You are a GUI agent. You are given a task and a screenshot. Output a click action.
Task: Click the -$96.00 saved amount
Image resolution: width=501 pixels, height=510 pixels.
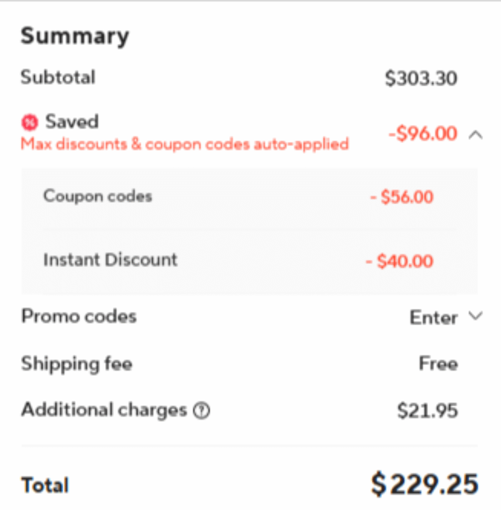422,133
